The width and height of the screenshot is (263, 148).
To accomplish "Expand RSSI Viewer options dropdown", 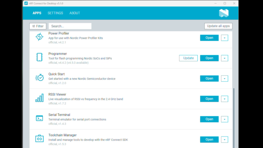I will [224, 99].
